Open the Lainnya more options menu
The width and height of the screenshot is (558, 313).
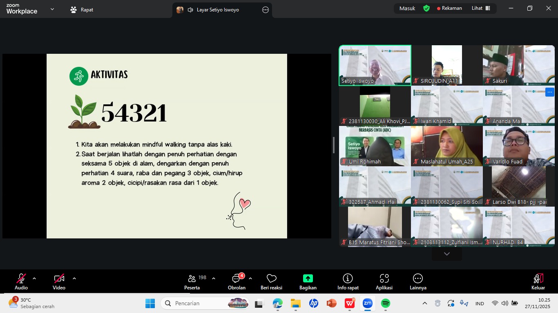pos(417,282)
